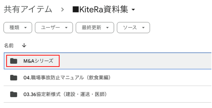Sort by the 名前 column header
The height and width of the screenshot is (108, 212).
tap(9, 46)
